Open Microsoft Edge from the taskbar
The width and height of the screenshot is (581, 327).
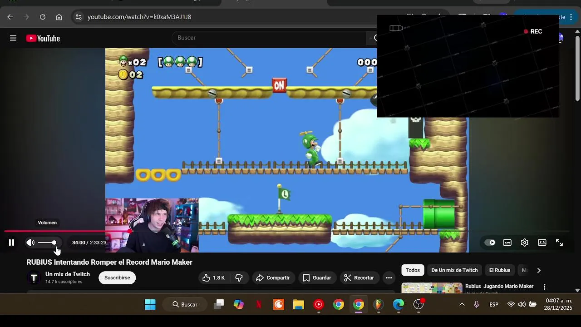click(399, 304)
